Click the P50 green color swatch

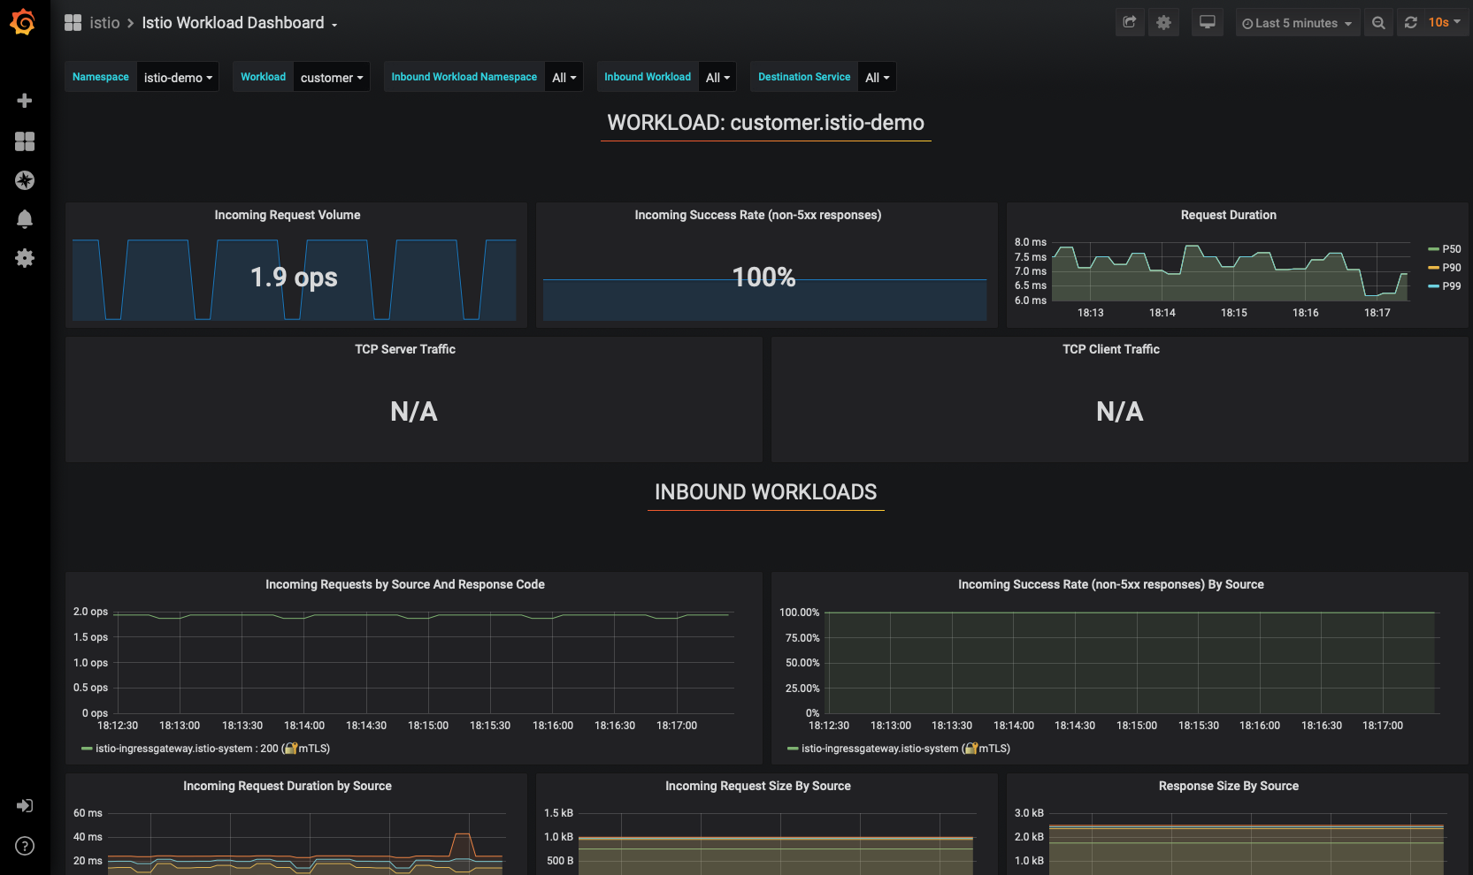pyautogui.click(x=1433, y=249)
